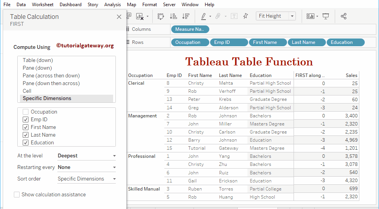Open the Highlight dropdown arrow
This screenshot has width=379, height=209.
pos(210,17)
